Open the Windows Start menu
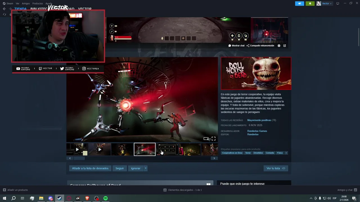This screenshot has width=360, height=202. pyautogui.click(x=4, y=198)
